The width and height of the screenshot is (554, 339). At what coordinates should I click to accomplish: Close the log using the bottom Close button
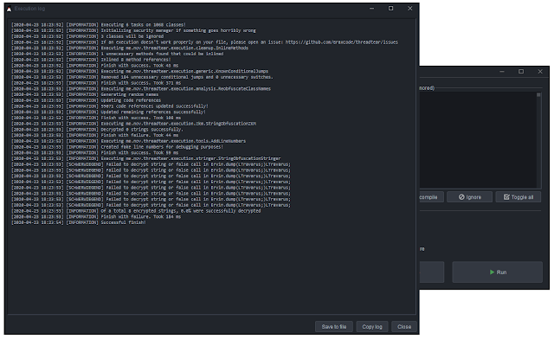(404, 327)
